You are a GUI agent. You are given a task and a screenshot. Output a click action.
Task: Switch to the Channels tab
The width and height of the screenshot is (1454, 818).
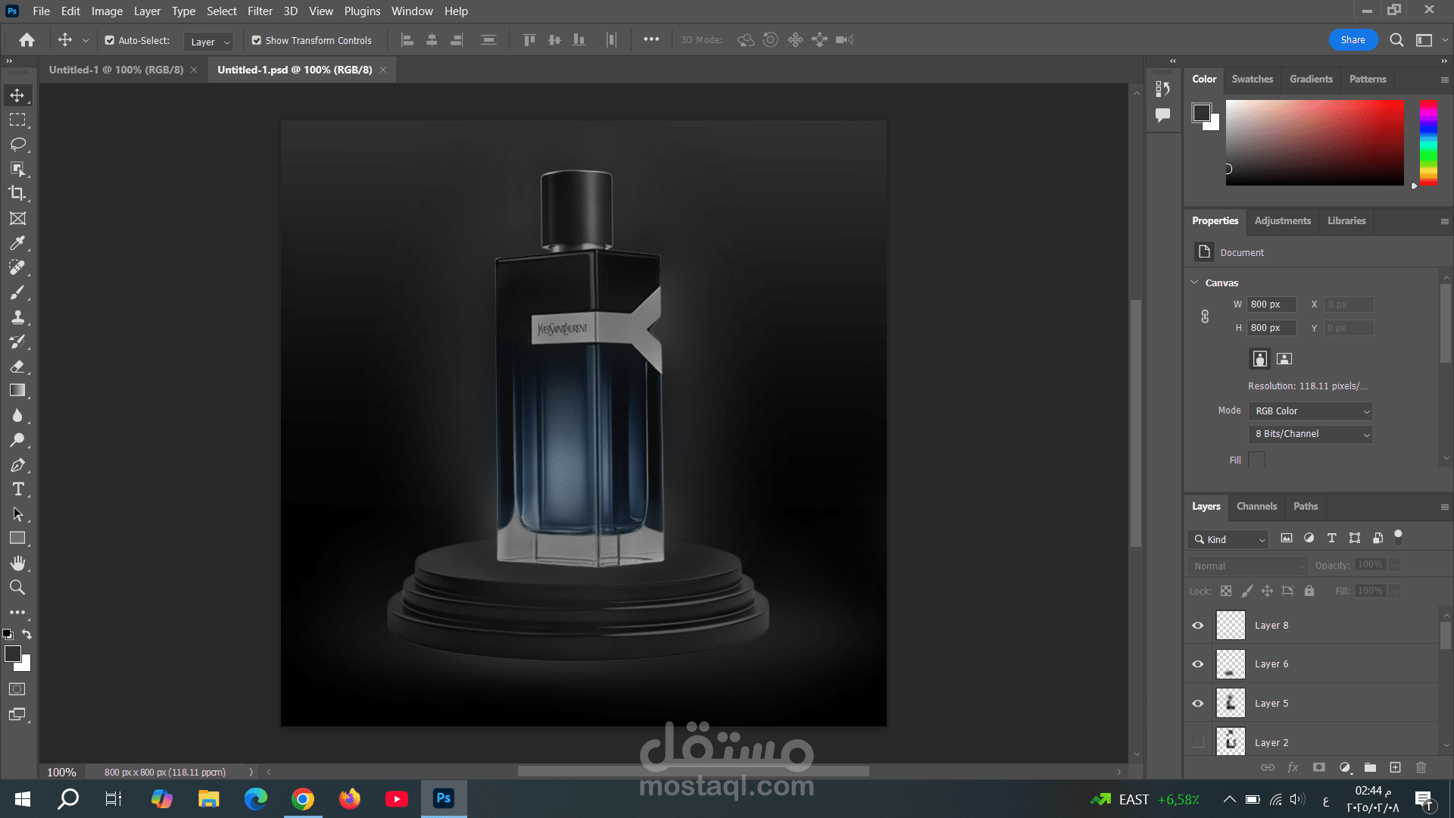[x=1256, y=506]
